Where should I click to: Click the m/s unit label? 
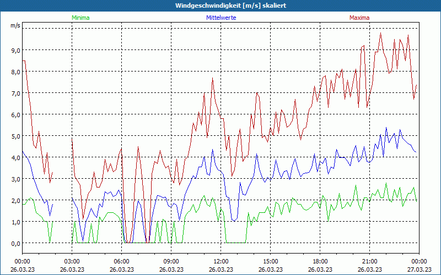(15, 25)
